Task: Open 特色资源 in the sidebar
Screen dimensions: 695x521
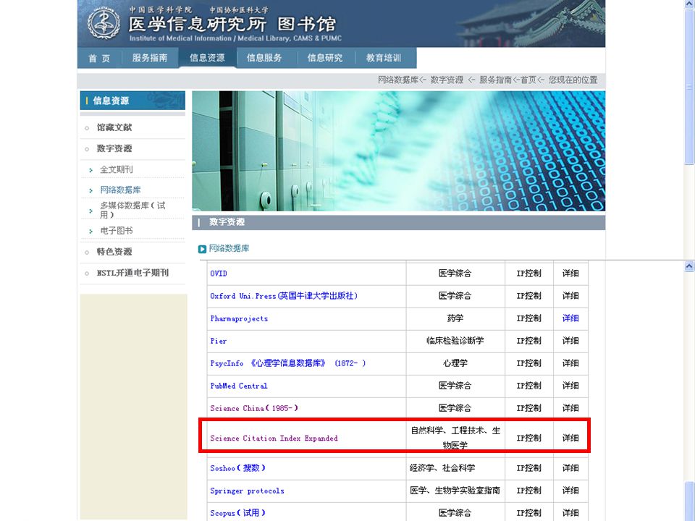Action: point(114,252)
